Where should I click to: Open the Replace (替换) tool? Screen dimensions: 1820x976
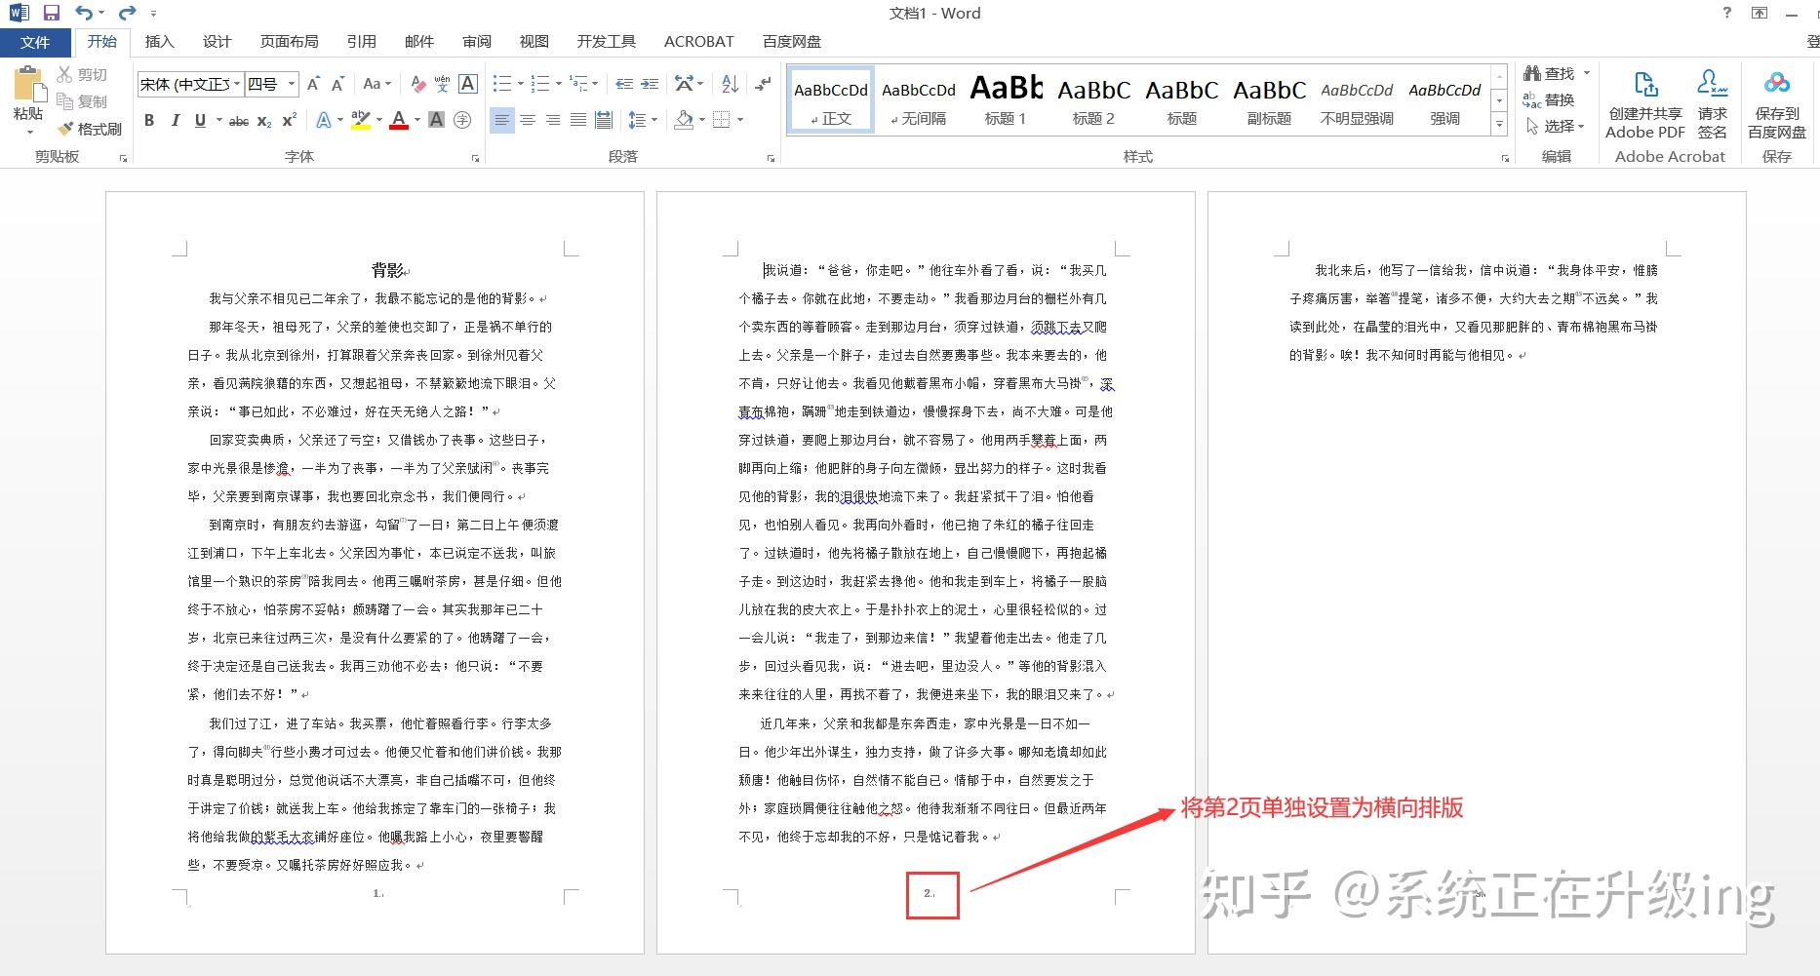tap(1557, 98)
